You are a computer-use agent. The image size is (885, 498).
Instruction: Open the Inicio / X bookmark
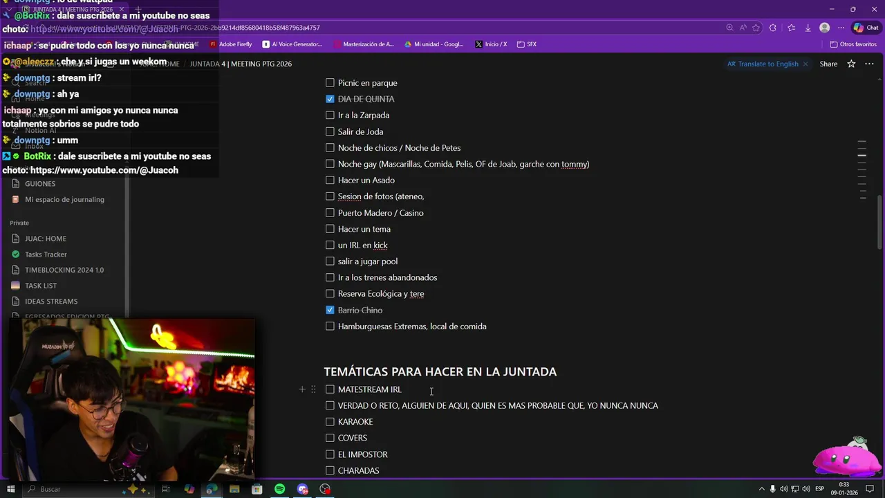(x=491, y=44)
